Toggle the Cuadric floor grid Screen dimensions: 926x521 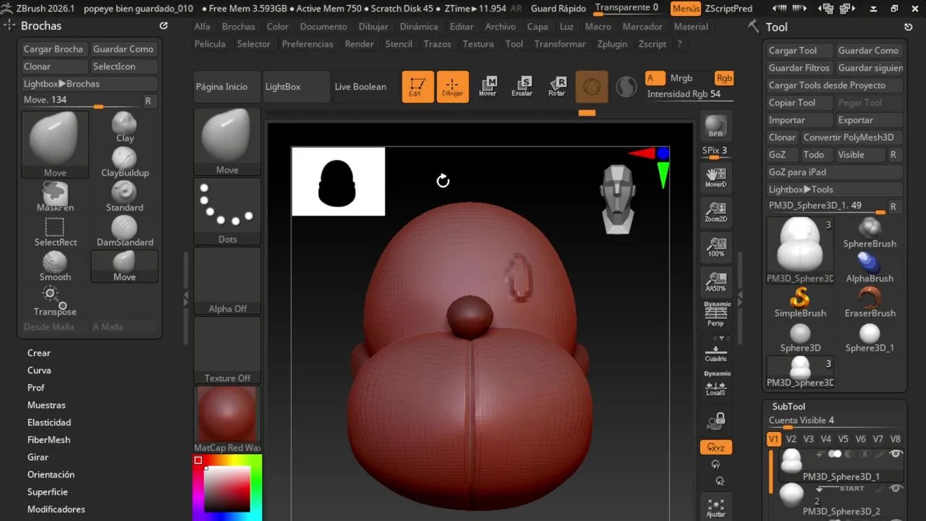click(x=716, y=351)
